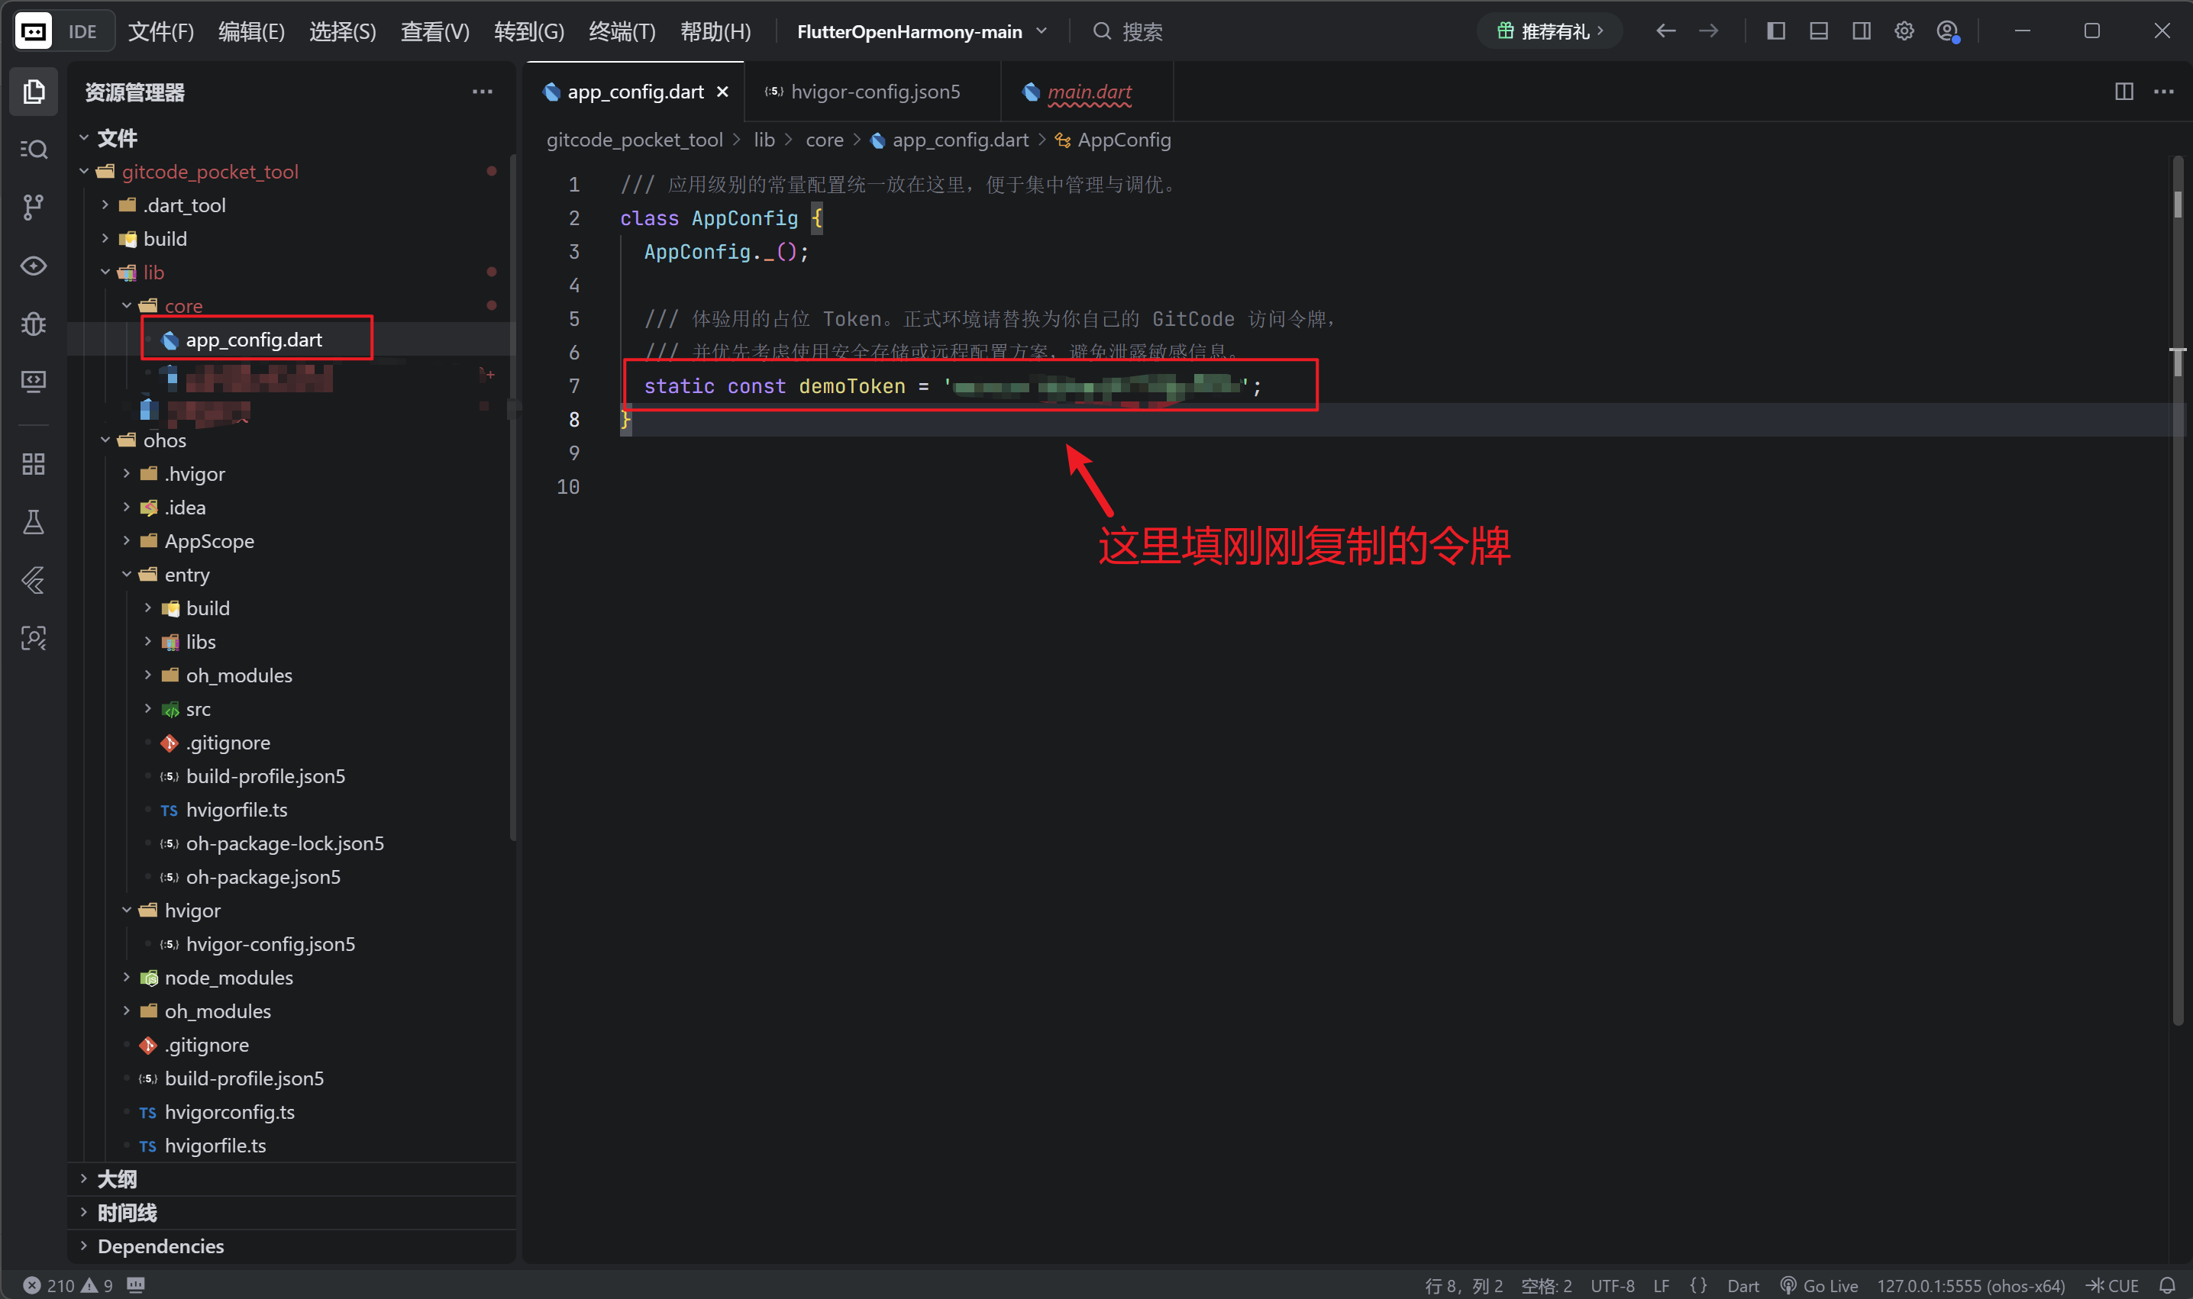Toggle the primary sidebar layout button

point(1776,31)
